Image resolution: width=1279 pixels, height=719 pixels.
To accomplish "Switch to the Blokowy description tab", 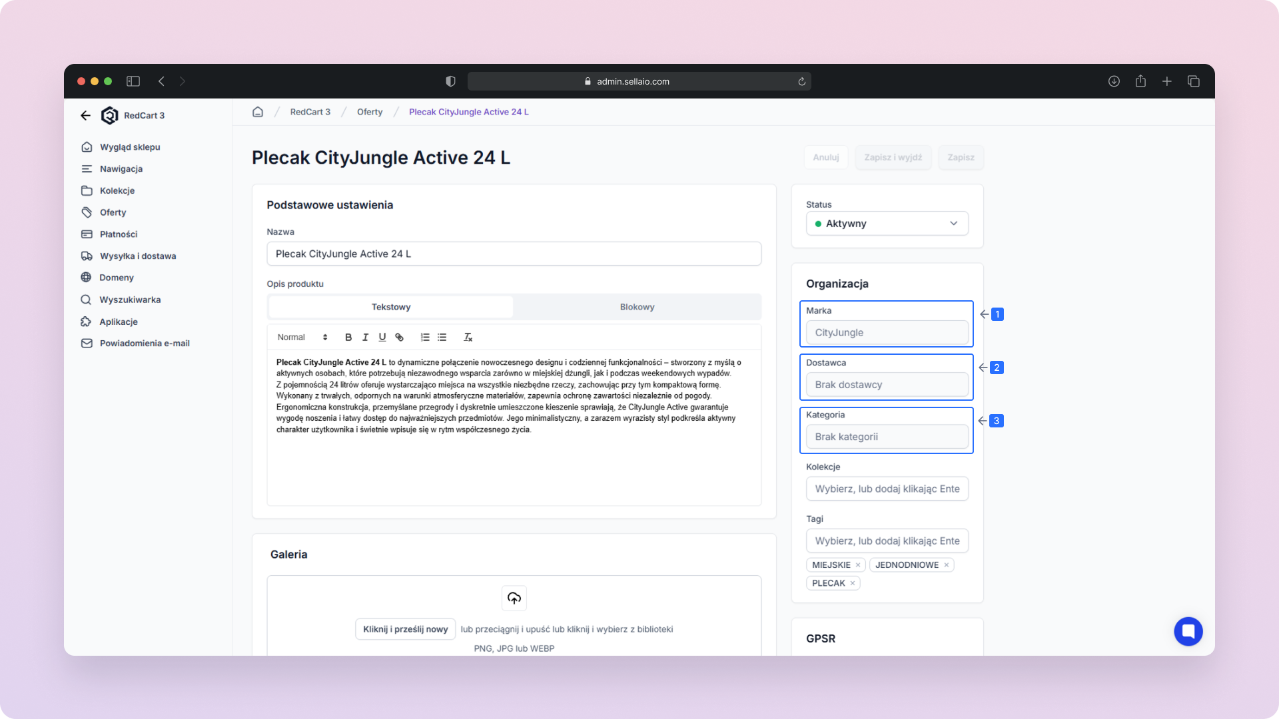I will tap(637, 307).
